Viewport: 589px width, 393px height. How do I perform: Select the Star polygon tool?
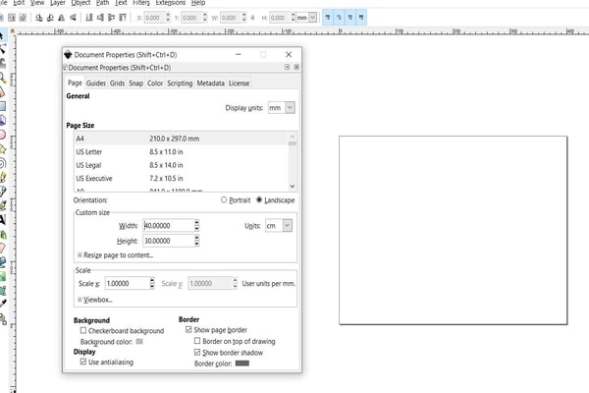pyautogui.click(x=2, y=149)
